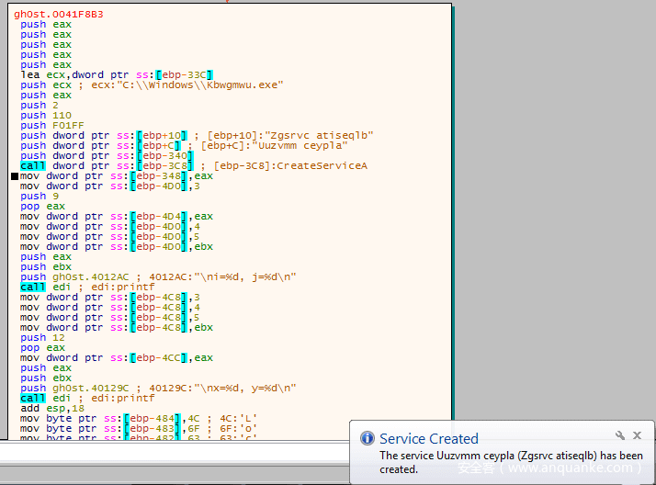Select the lea ecx,[ebp-33C] instruction

(117, 75)
